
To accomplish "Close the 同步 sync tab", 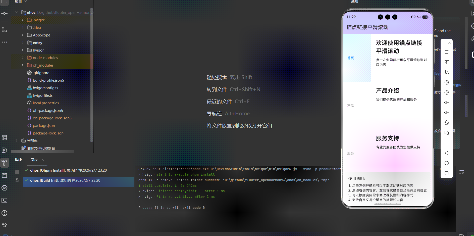I will (x=43, y=160).
